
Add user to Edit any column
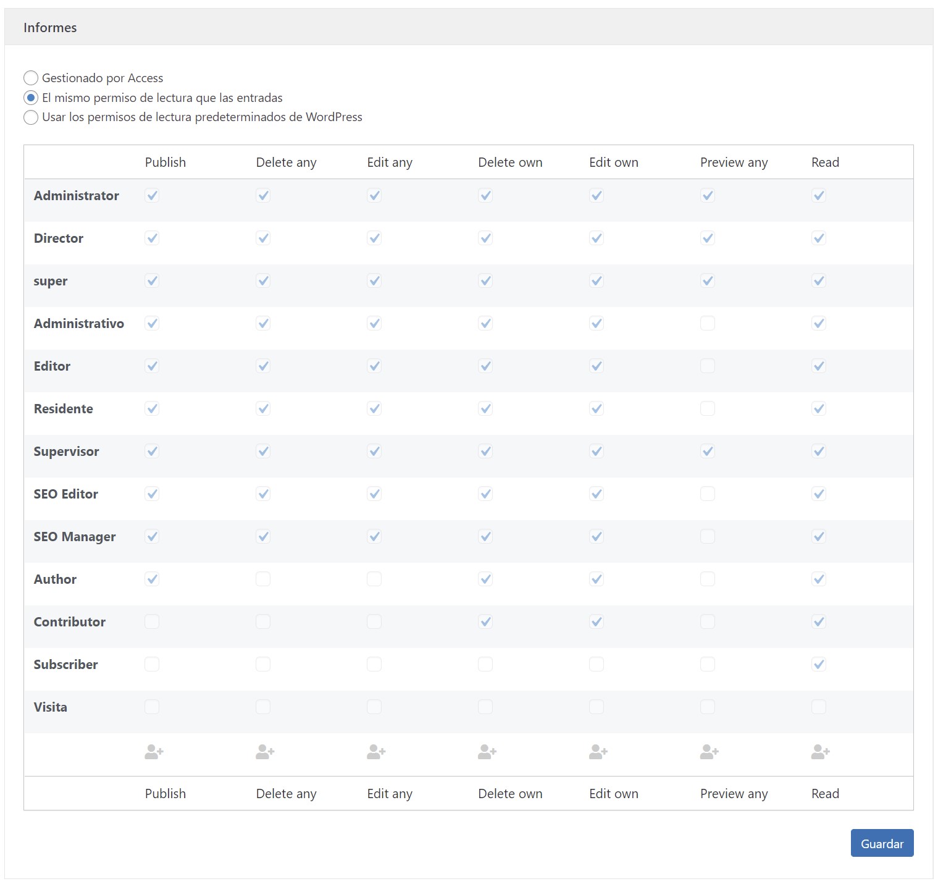coord(376,752)
